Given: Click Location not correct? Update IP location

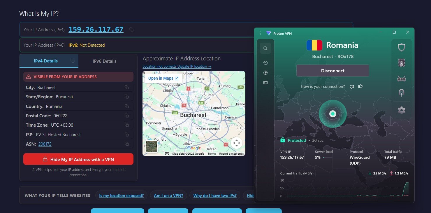Looking at the screenshot, I should pos(177,66).
